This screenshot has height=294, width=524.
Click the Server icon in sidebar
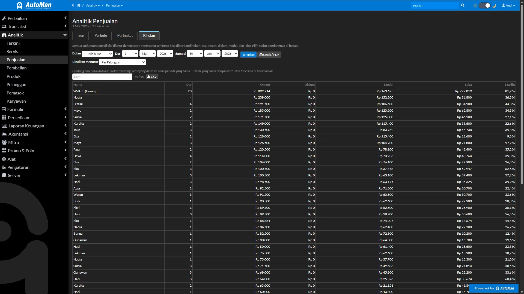pos(4,175)
